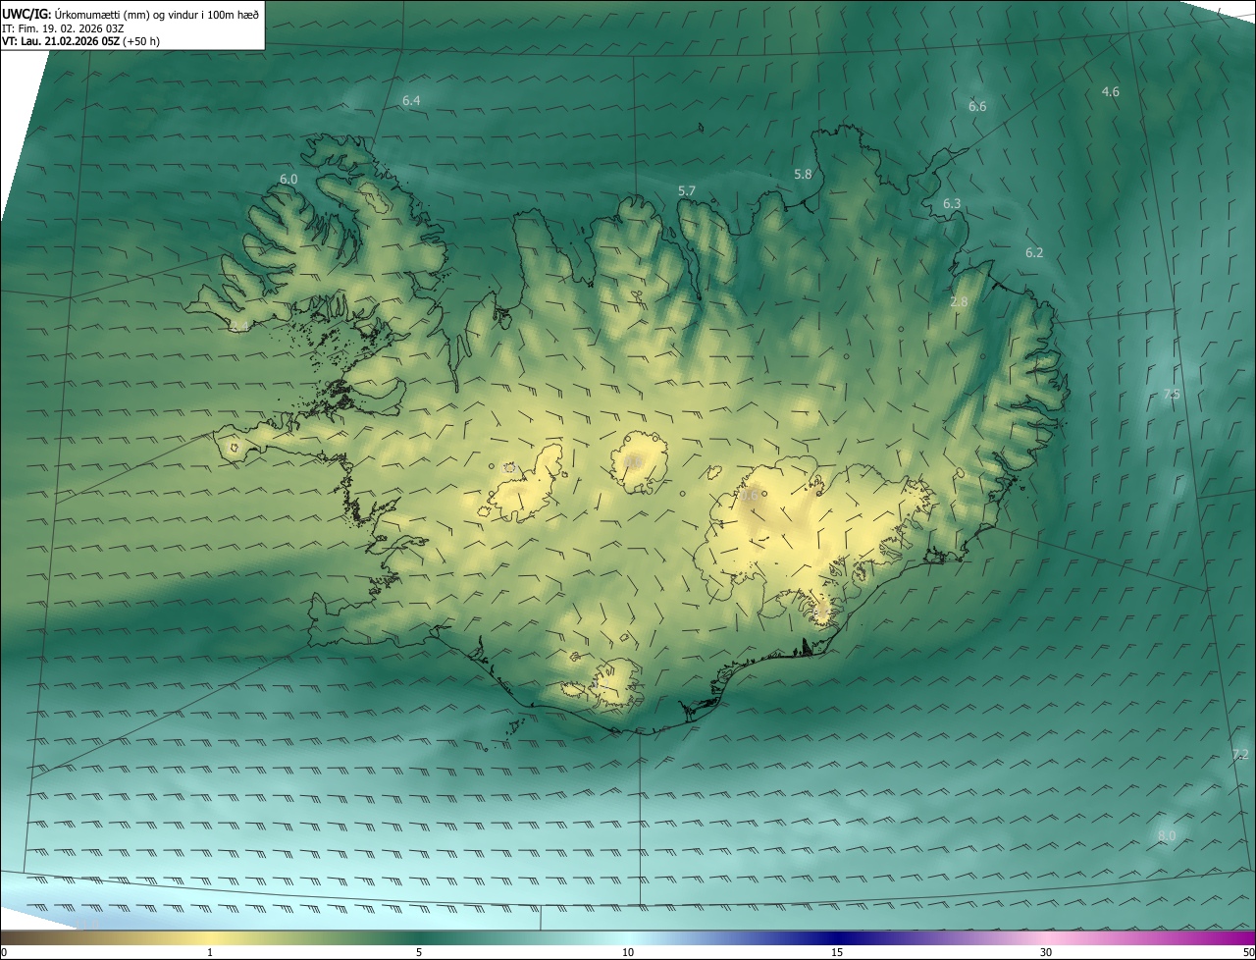Click the 10 tick on the colour scale

[628, 952]
